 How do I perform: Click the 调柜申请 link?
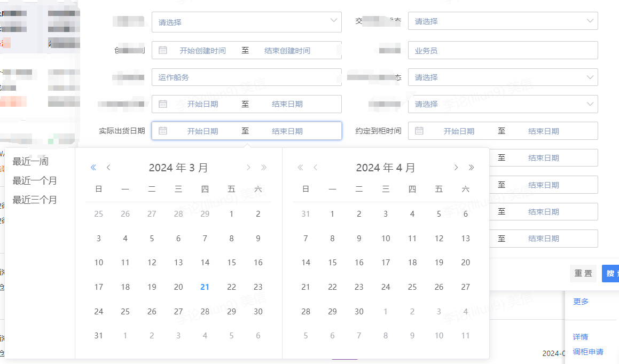click(588, 352)
